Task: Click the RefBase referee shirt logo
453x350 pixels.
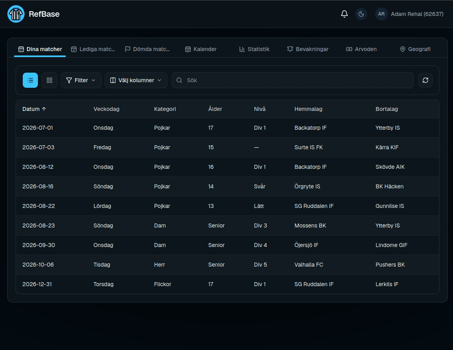Action: 16,14
